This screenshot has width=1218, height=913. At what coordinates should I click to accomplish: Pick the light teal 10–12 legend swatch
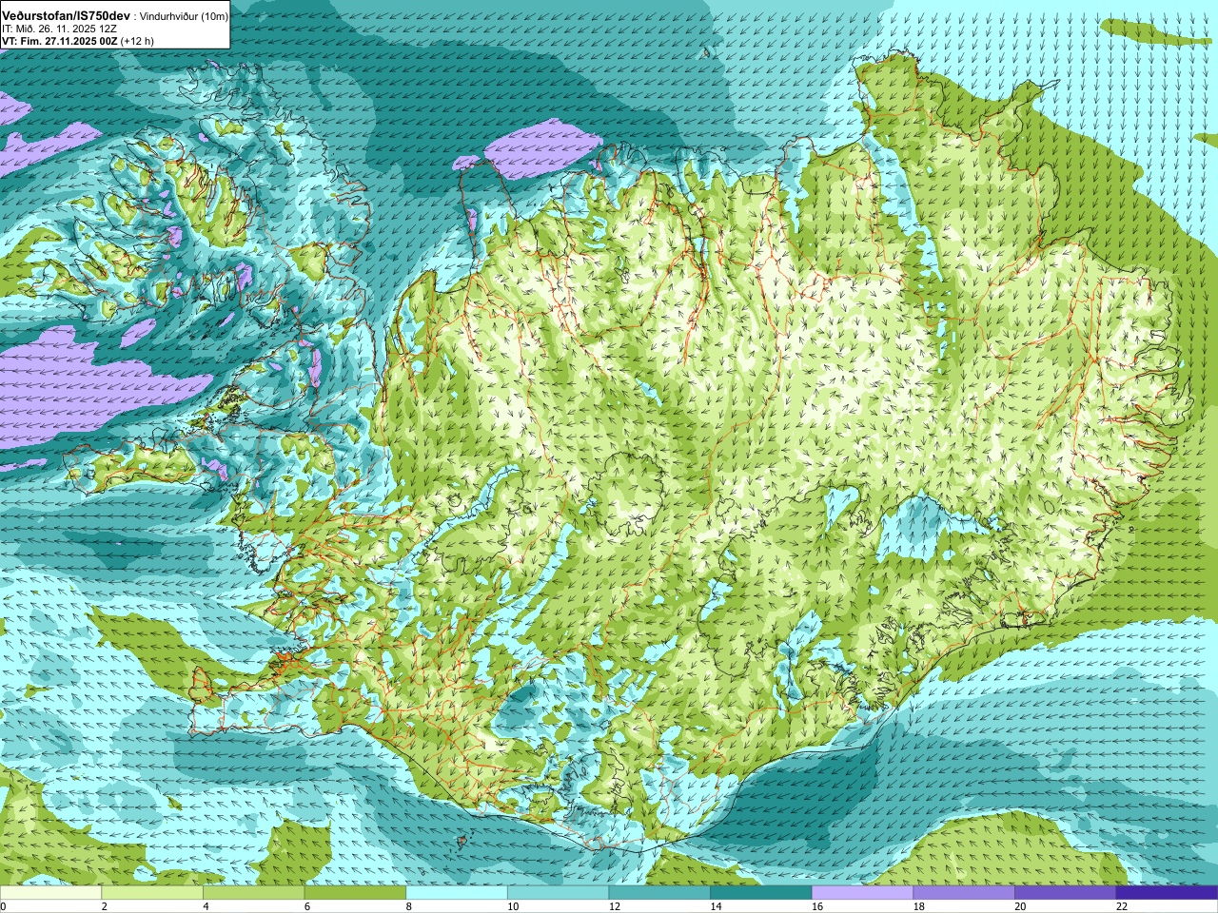(558, 893)
